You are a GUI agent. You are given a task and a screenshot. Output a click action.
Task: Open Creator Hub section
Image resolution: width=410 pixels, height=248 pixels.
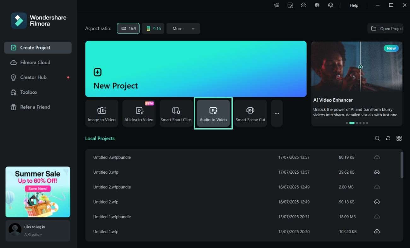click(x=38, y=77)
